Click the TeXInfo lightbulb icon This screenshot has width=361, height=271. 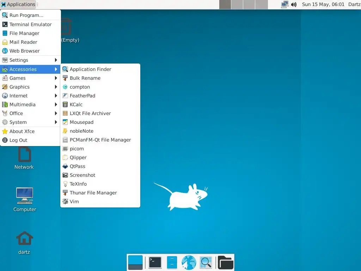click(x=65, y=184)
